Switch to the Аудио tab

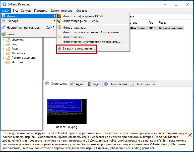(77, 84)
